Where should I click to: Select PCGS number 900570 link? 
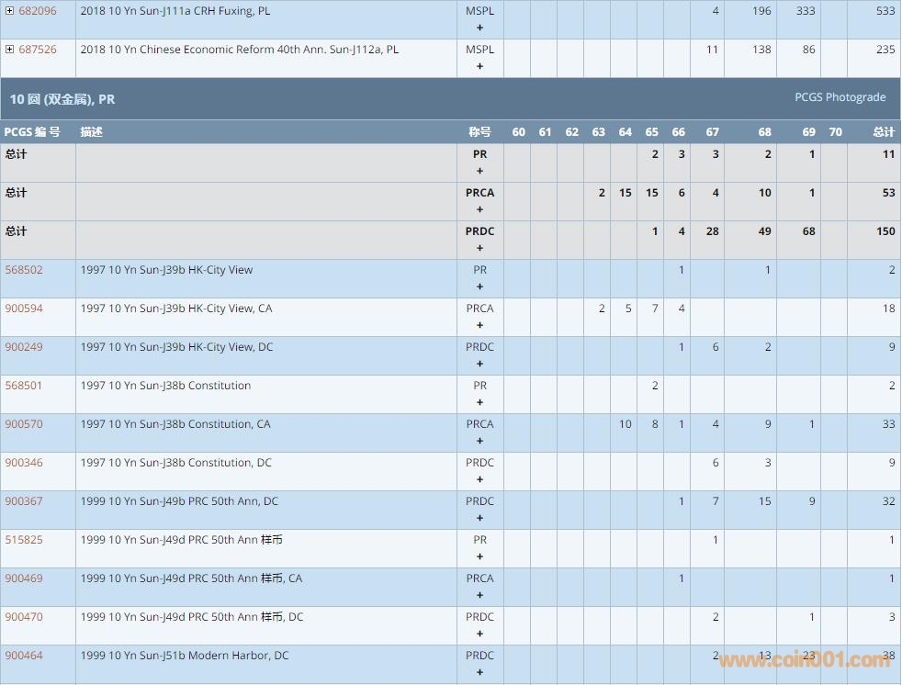[x=24, y=424]
